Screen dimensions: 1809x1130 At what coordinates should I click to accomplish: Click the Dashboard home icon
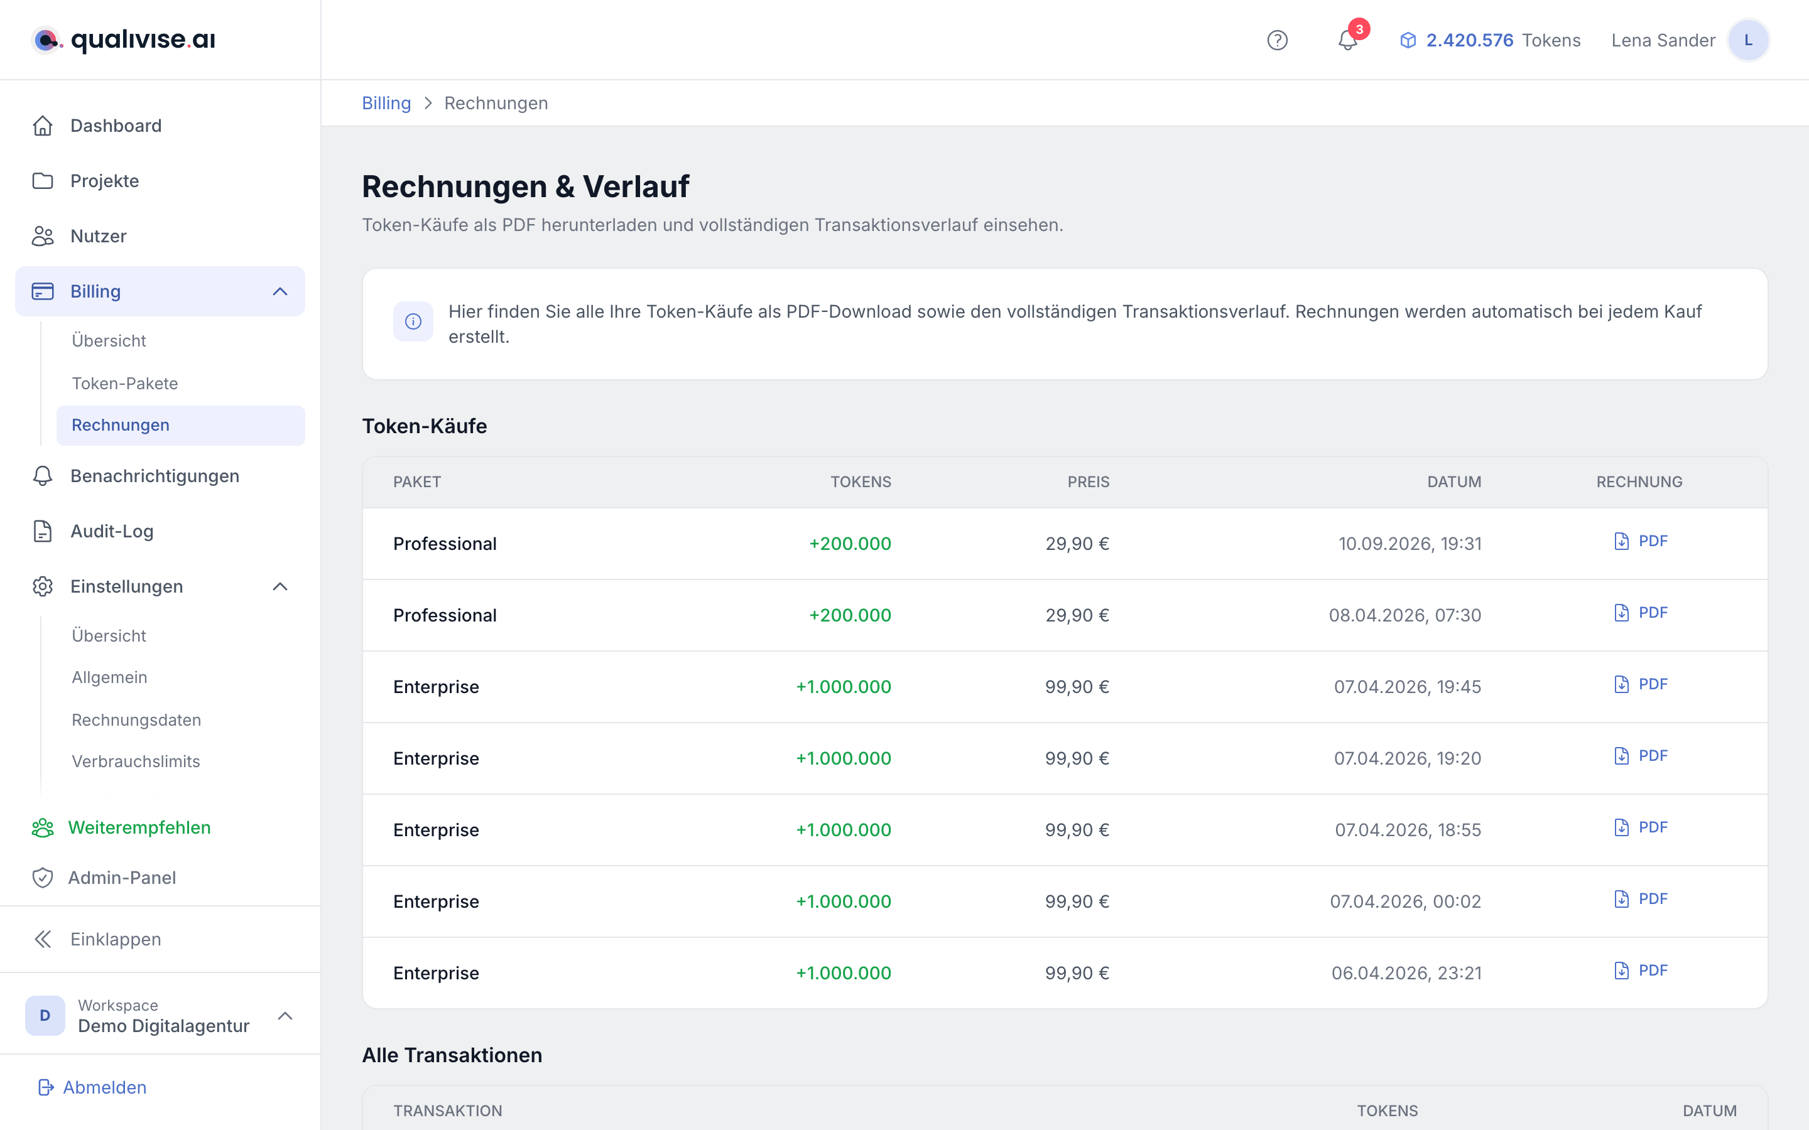point(43,126)
